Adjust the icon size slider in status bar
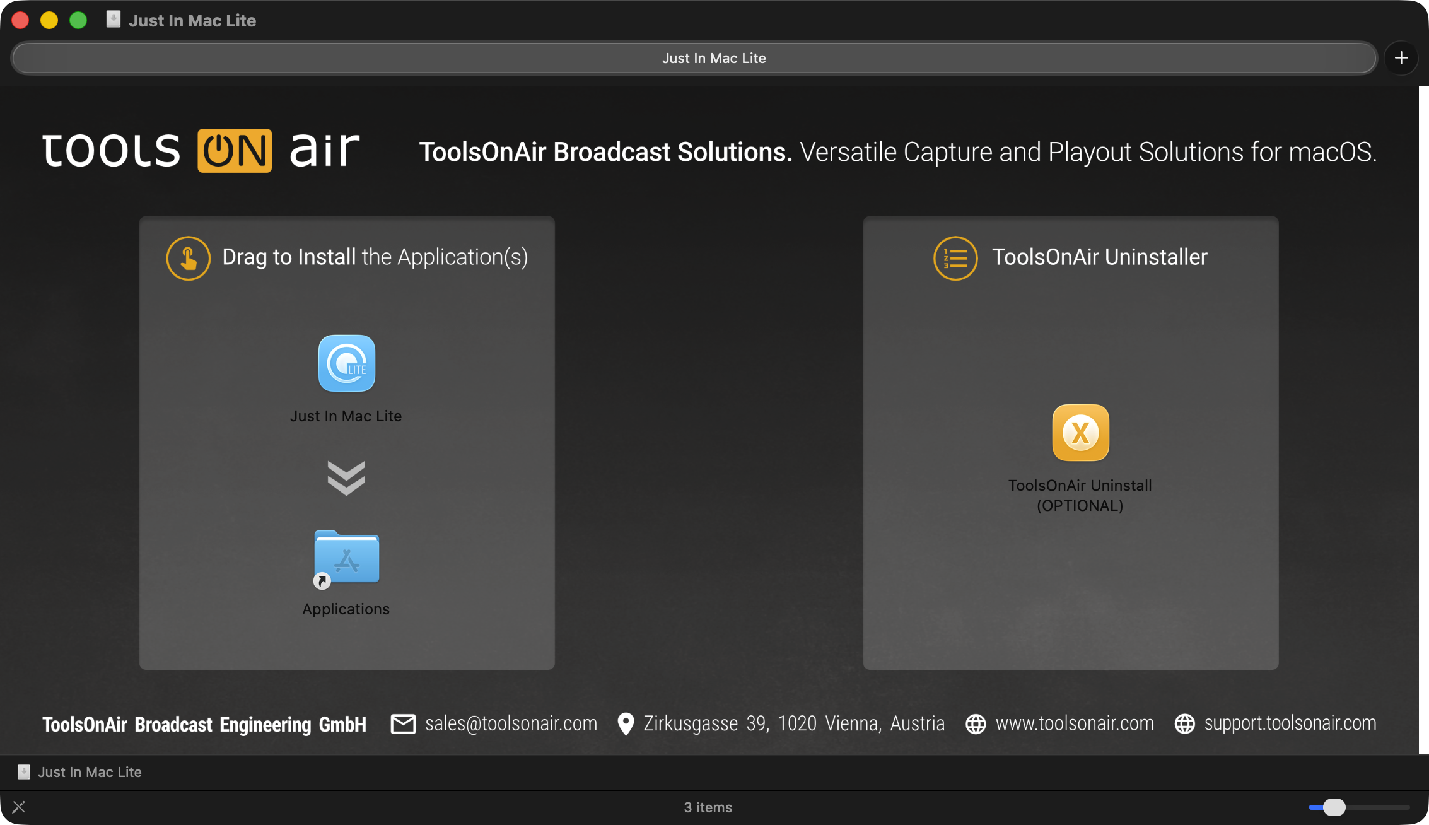 pyautogui.click(x=1334, y=807)
